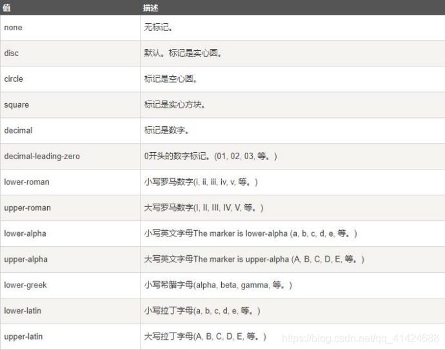Click the description '大写罗马数字(I, II, III...'

204,208
